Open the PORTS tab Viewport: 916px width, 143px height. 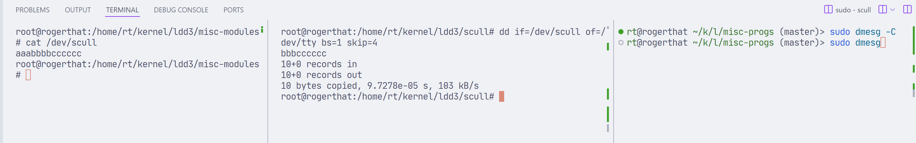(234, 10)
